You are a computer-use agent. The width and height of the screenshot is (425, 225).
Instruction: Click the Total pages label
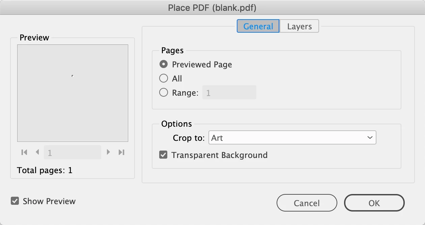(45, 170)
